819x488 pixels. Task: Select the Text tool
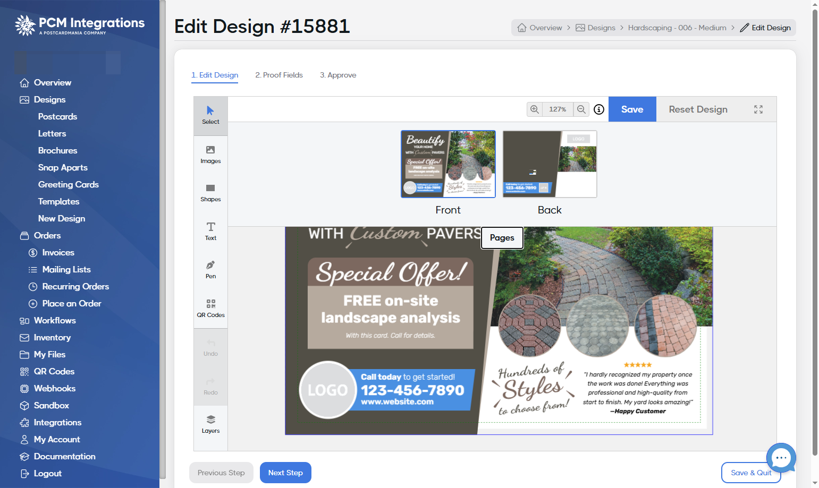210,232
